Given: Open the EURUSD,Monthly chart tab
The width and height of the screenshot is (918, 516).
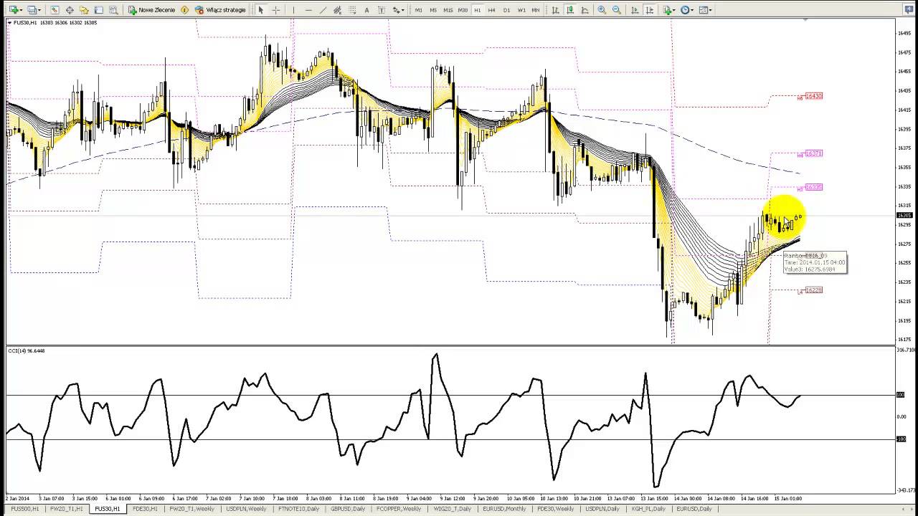Looking at the screenshot, I should pyautogui.click(x=504, y=509).
